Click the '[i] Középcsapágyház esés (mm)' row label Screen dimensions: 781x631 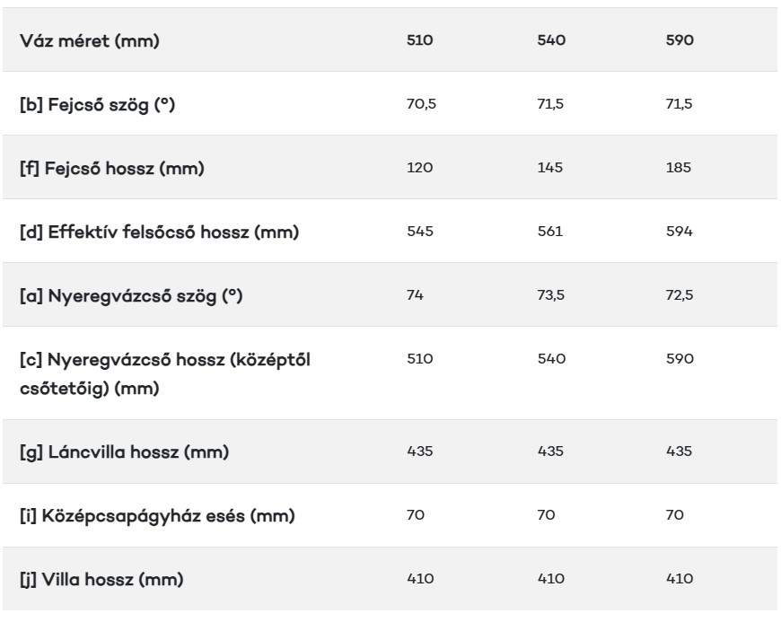[x=157, y=515]
